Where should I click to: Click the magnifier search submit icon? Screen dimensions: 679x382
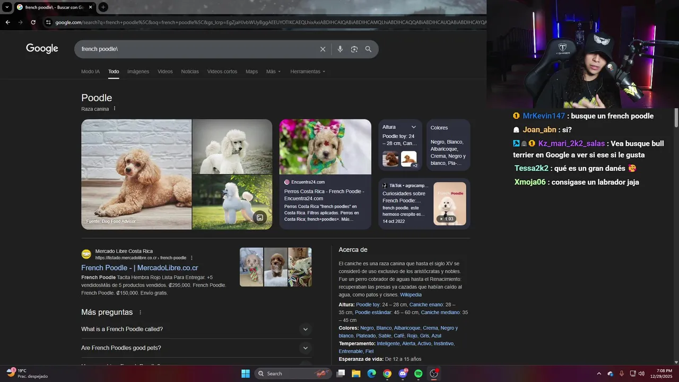point(368,49)
